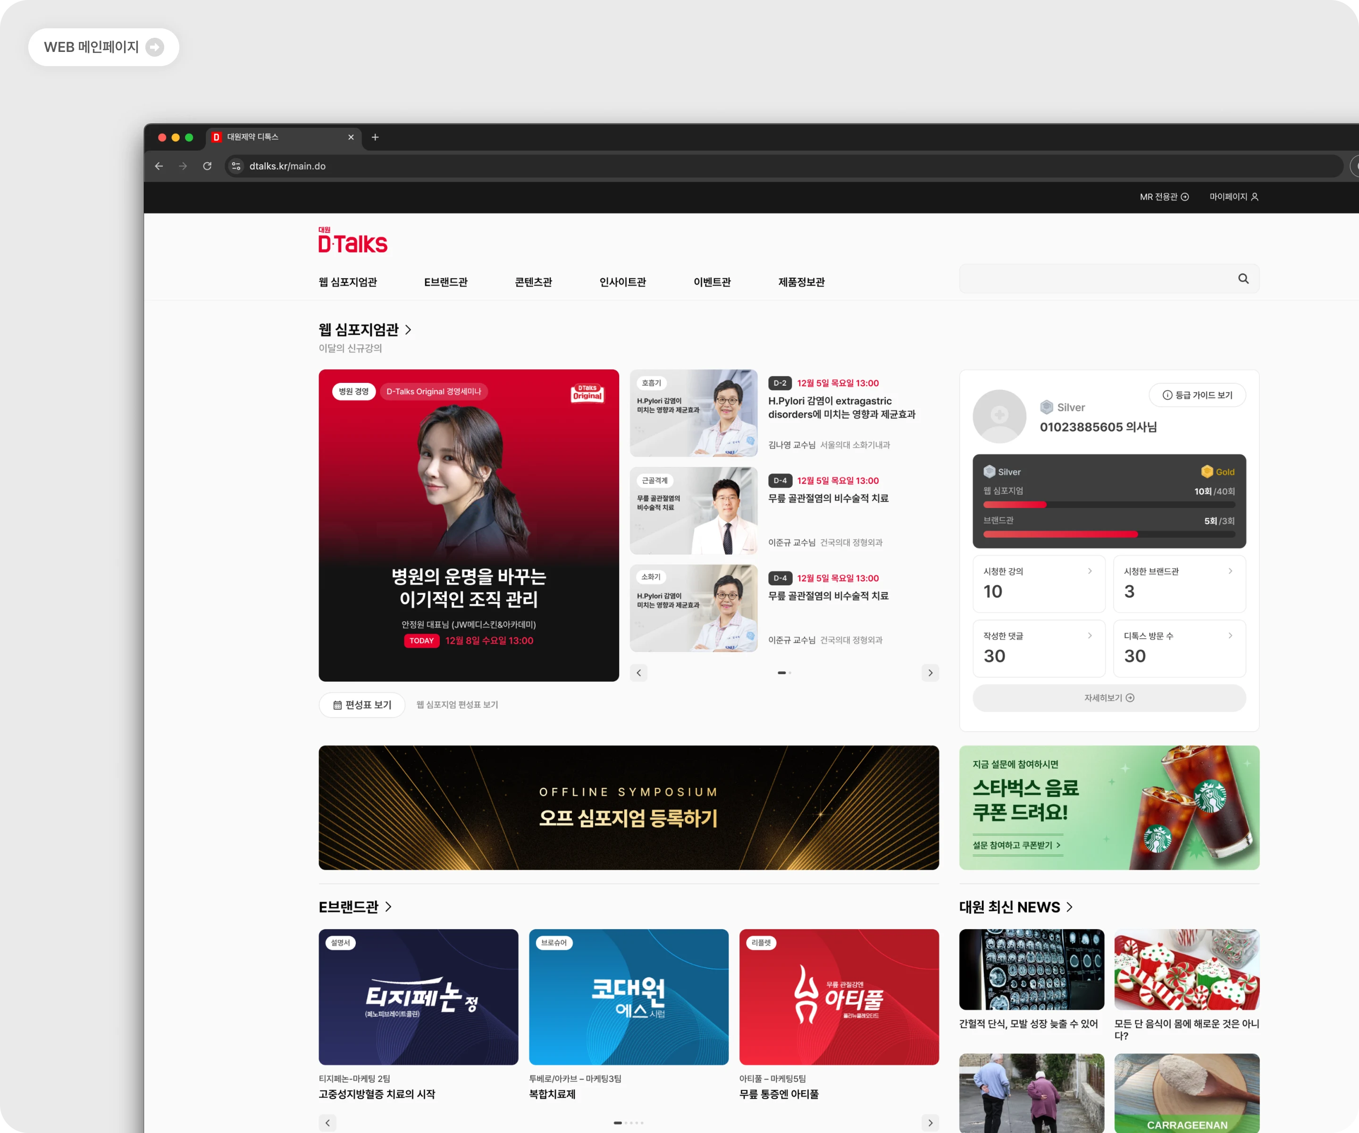1359x1133 pixels.
Task: Click the 자세히보기 button
Action: pyautogui.click(x=1109, y=698)
